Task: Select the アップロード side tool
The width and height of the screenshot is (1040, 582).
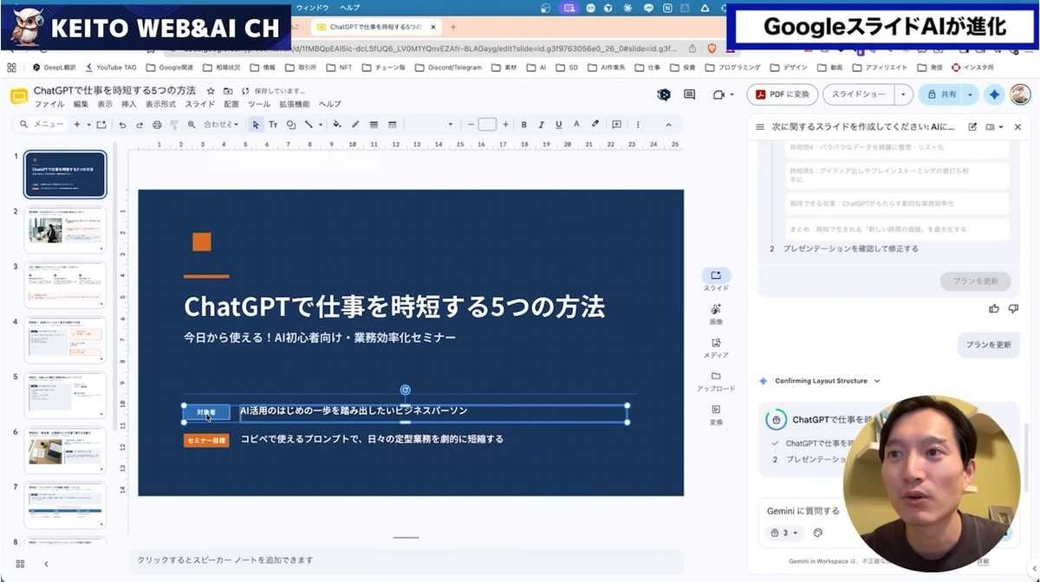Action: pos(716,381)
